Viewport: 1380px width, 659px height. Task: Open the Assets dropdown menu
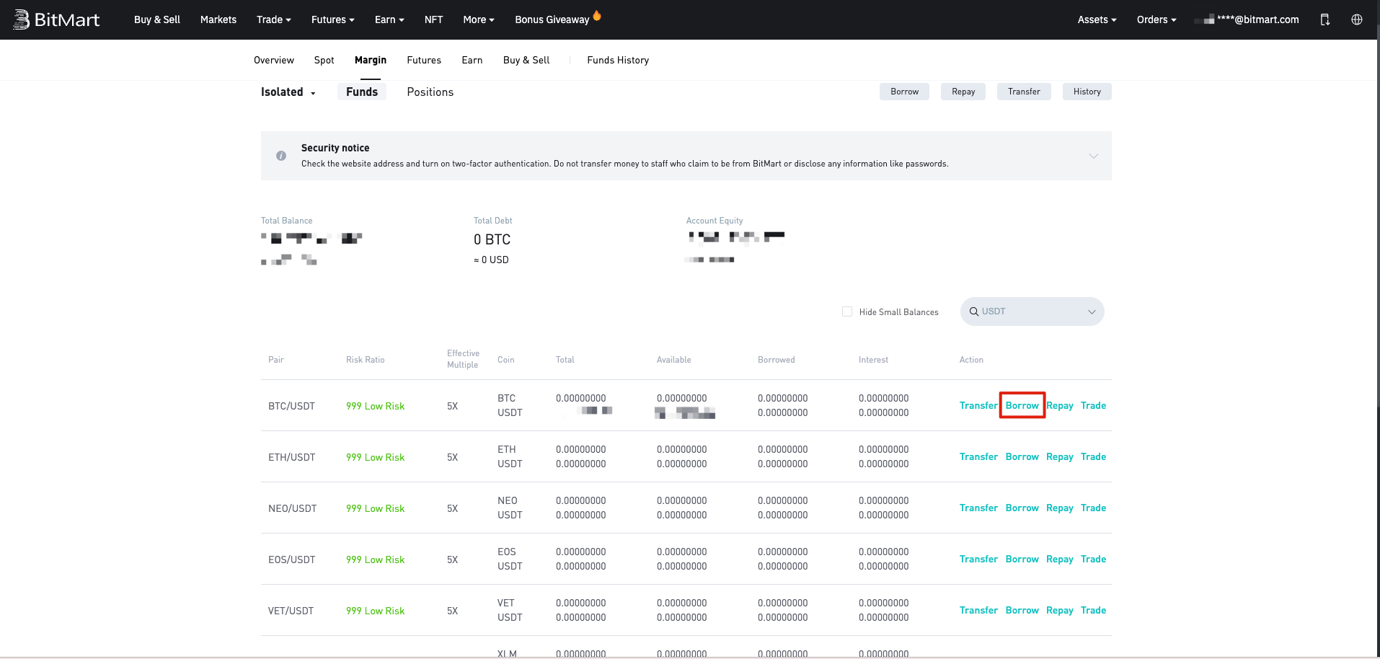pyautogui.click(x=1097, y=19)
